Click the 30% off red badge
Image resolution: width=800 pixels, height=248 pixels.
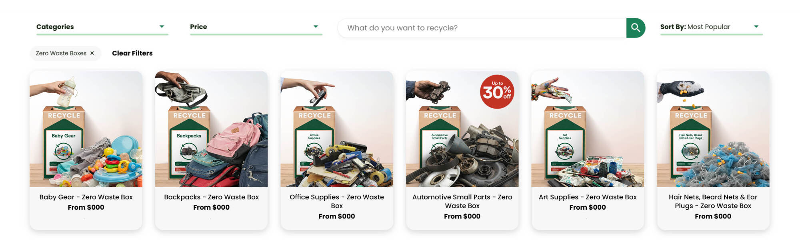coord(497,92)
